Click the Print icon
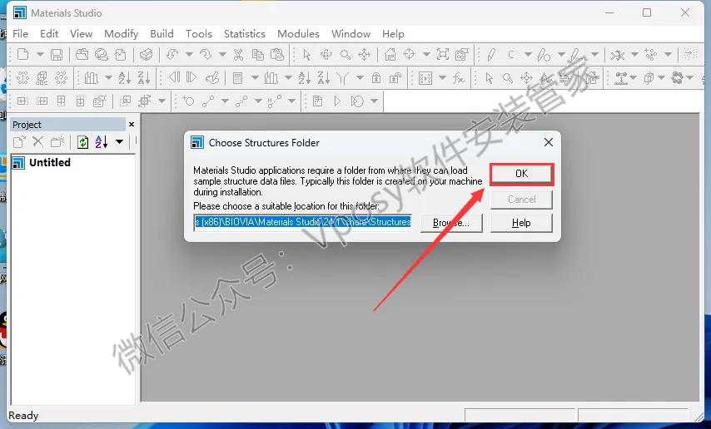The width and height of the screenshot is (711, 429). pos(146,55)
